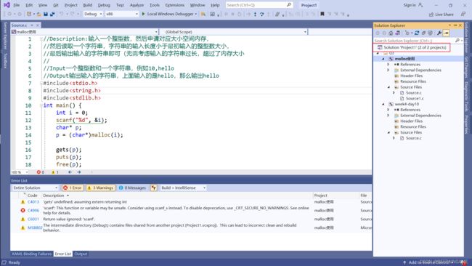Image resolution: width=472 pixels, height=266 pixels.
Task: Click the Undo toolbar icon
Action: 62,14
